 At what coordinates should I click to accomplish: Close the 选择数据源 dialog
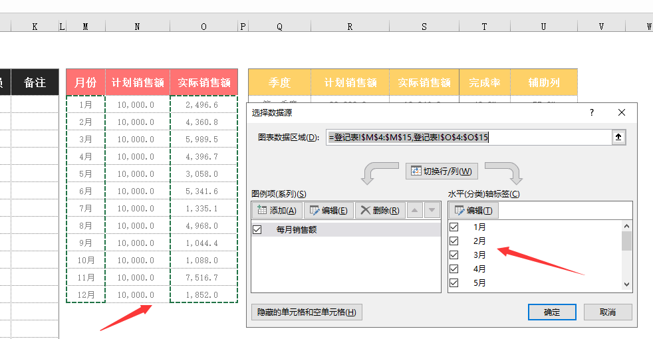point(622,112)
